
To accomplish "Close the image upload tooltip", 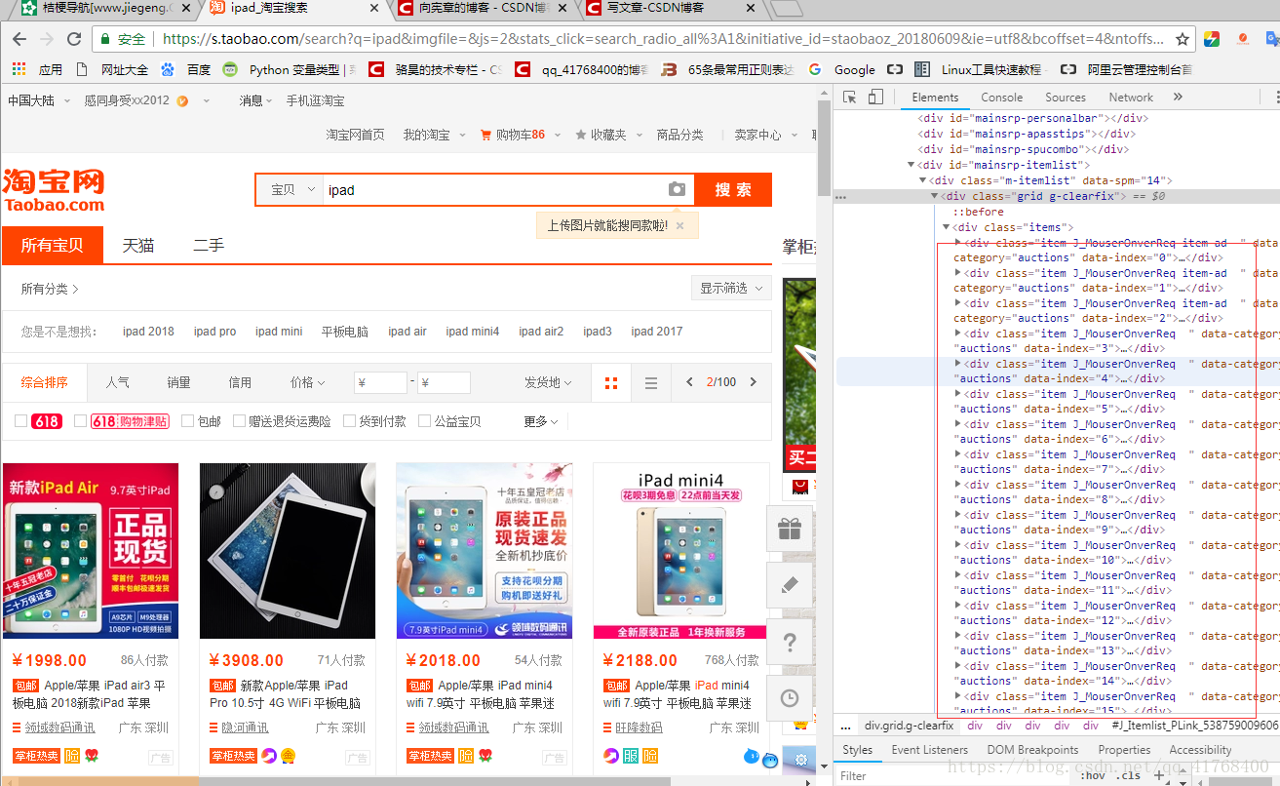I will 680,225.
